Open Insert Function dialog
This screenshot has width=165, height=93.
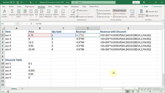click(x=4, y=13)
